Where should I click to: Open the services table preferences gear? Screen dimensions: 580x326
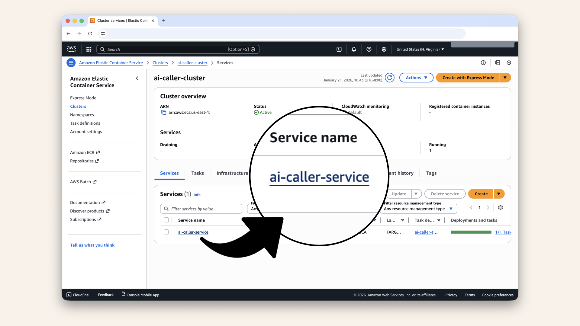click(500, 208)
